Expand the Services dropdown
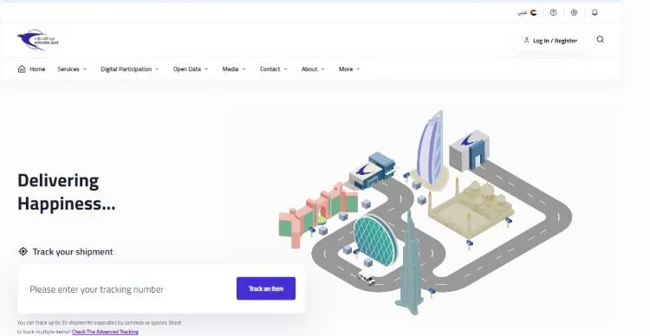This screenshot has height=336, width=650. tap(72, 69)
